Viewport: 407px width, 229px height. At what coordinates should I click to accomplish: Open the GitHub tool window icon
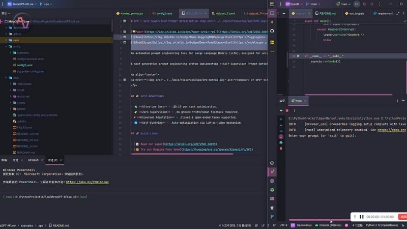[x=272, y=31]
